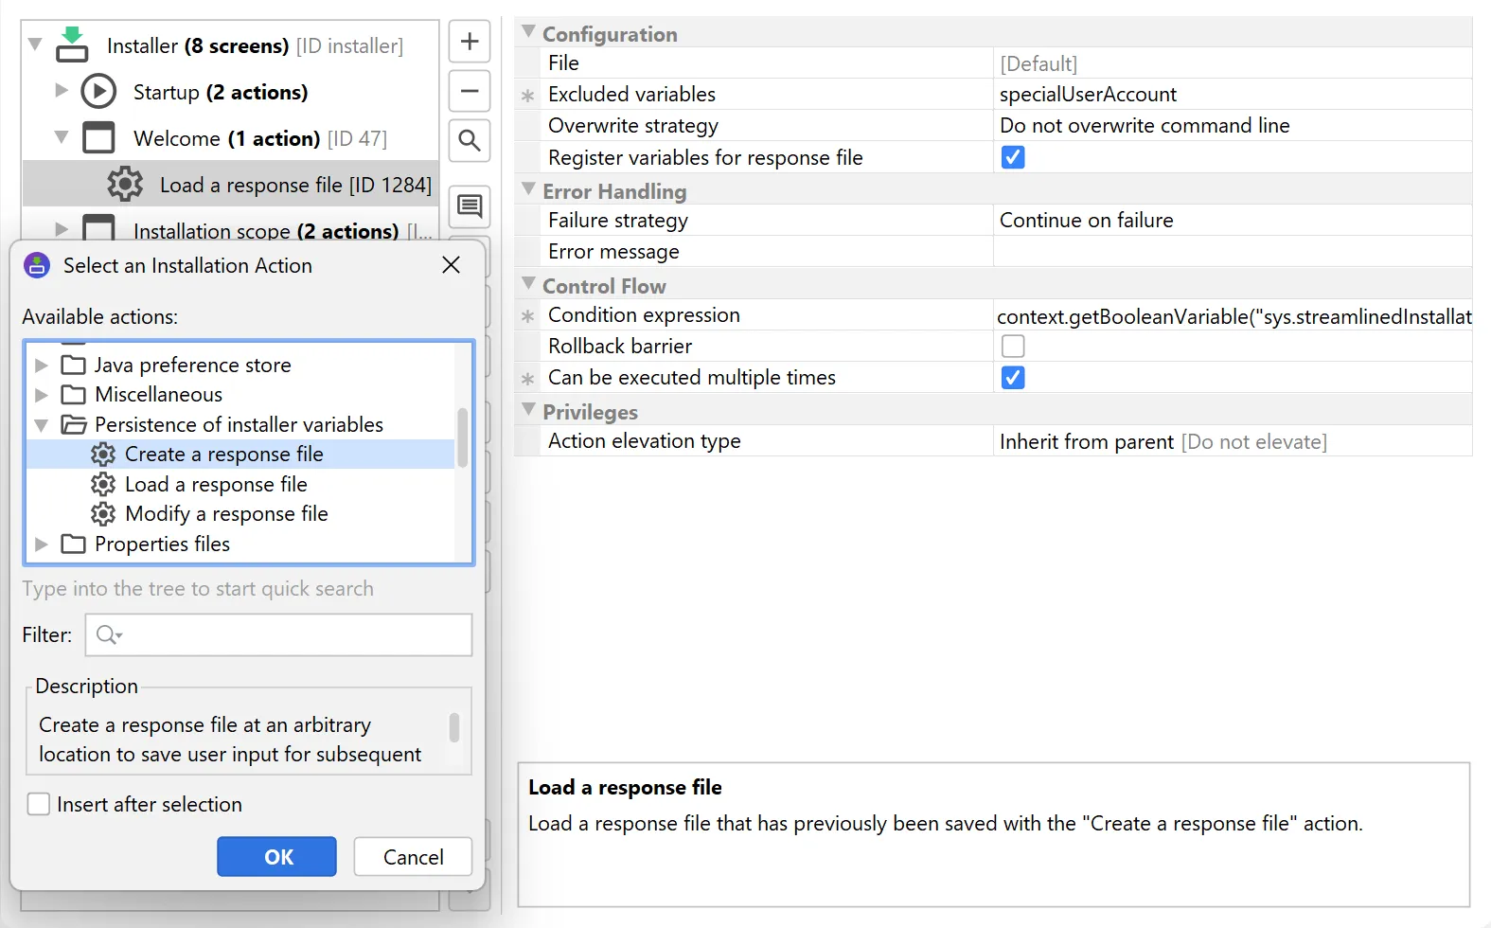The width and height of the screenshot is (1491, 928).
Task: Tick Insert after selection checkbox
Action: click(39, 804)
